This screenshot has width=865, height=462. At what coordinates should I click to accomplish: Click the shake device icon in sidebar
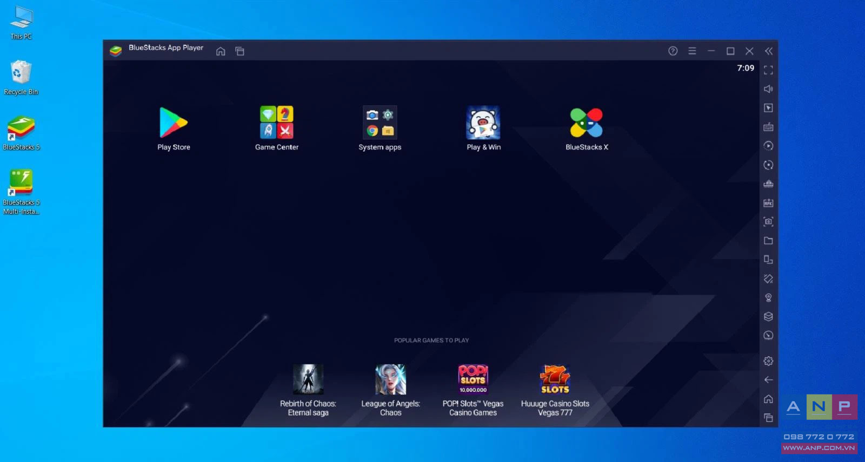click(x=768, y=278)
